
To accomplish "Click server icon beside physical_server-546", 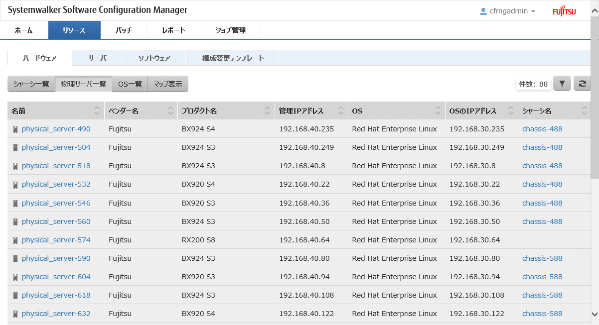I will click(x=15, y=203).
